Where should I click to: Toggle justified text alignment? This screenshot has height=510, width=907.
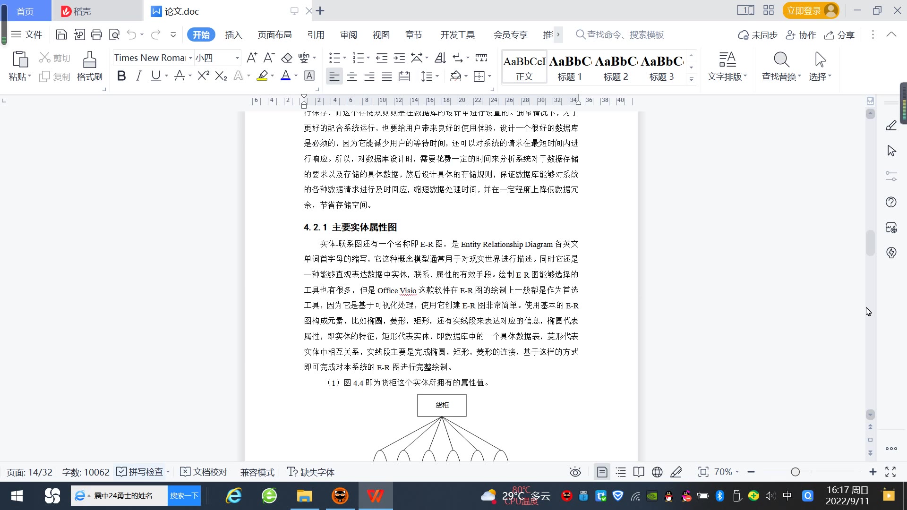(x=387, y=76)
